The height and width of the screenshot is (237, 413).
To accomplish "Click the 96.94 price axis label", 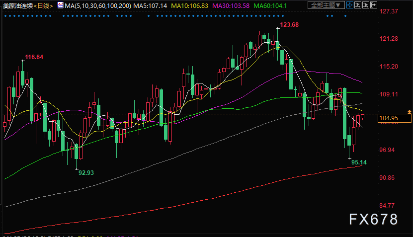I will [387, 150].
